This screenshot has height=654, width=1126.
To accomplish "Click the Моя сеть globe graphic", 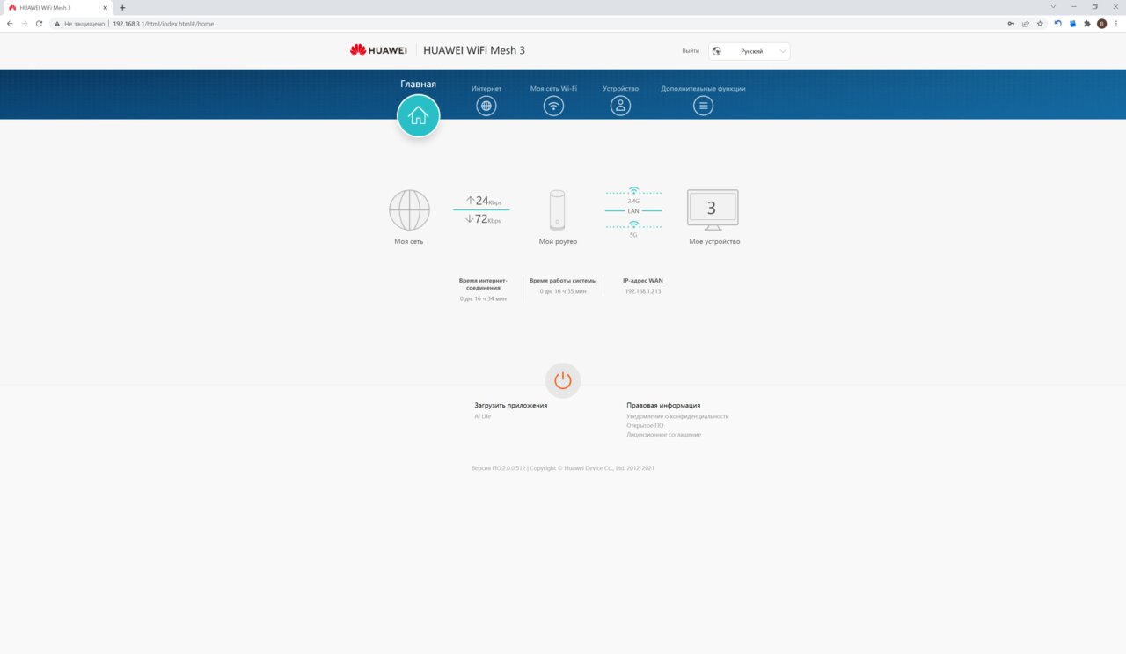I will pyautogui.click(x=409, y=210).
